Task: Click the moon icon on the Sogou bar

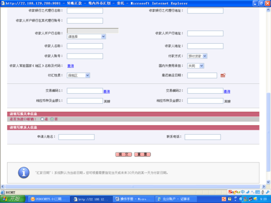Action: pos(248,192)
